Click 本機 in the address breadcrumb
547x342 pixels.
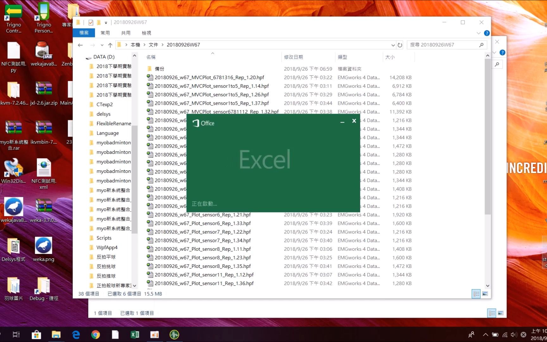pos(135,45)
